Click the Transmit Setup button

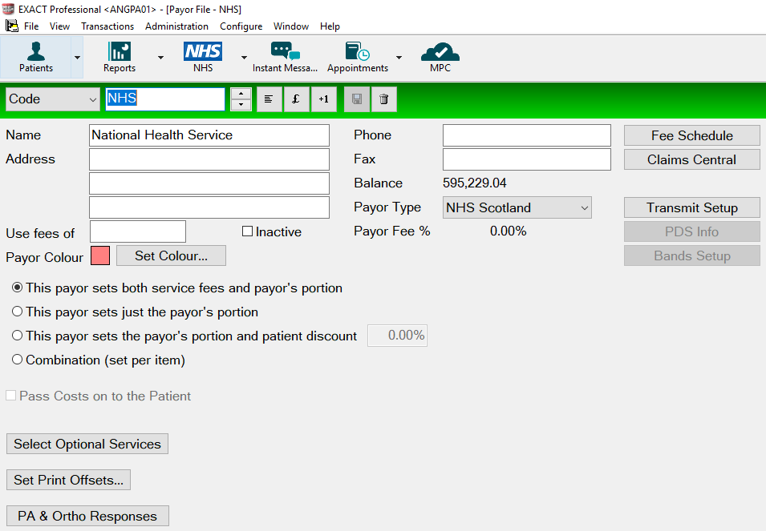pos(691,207)
